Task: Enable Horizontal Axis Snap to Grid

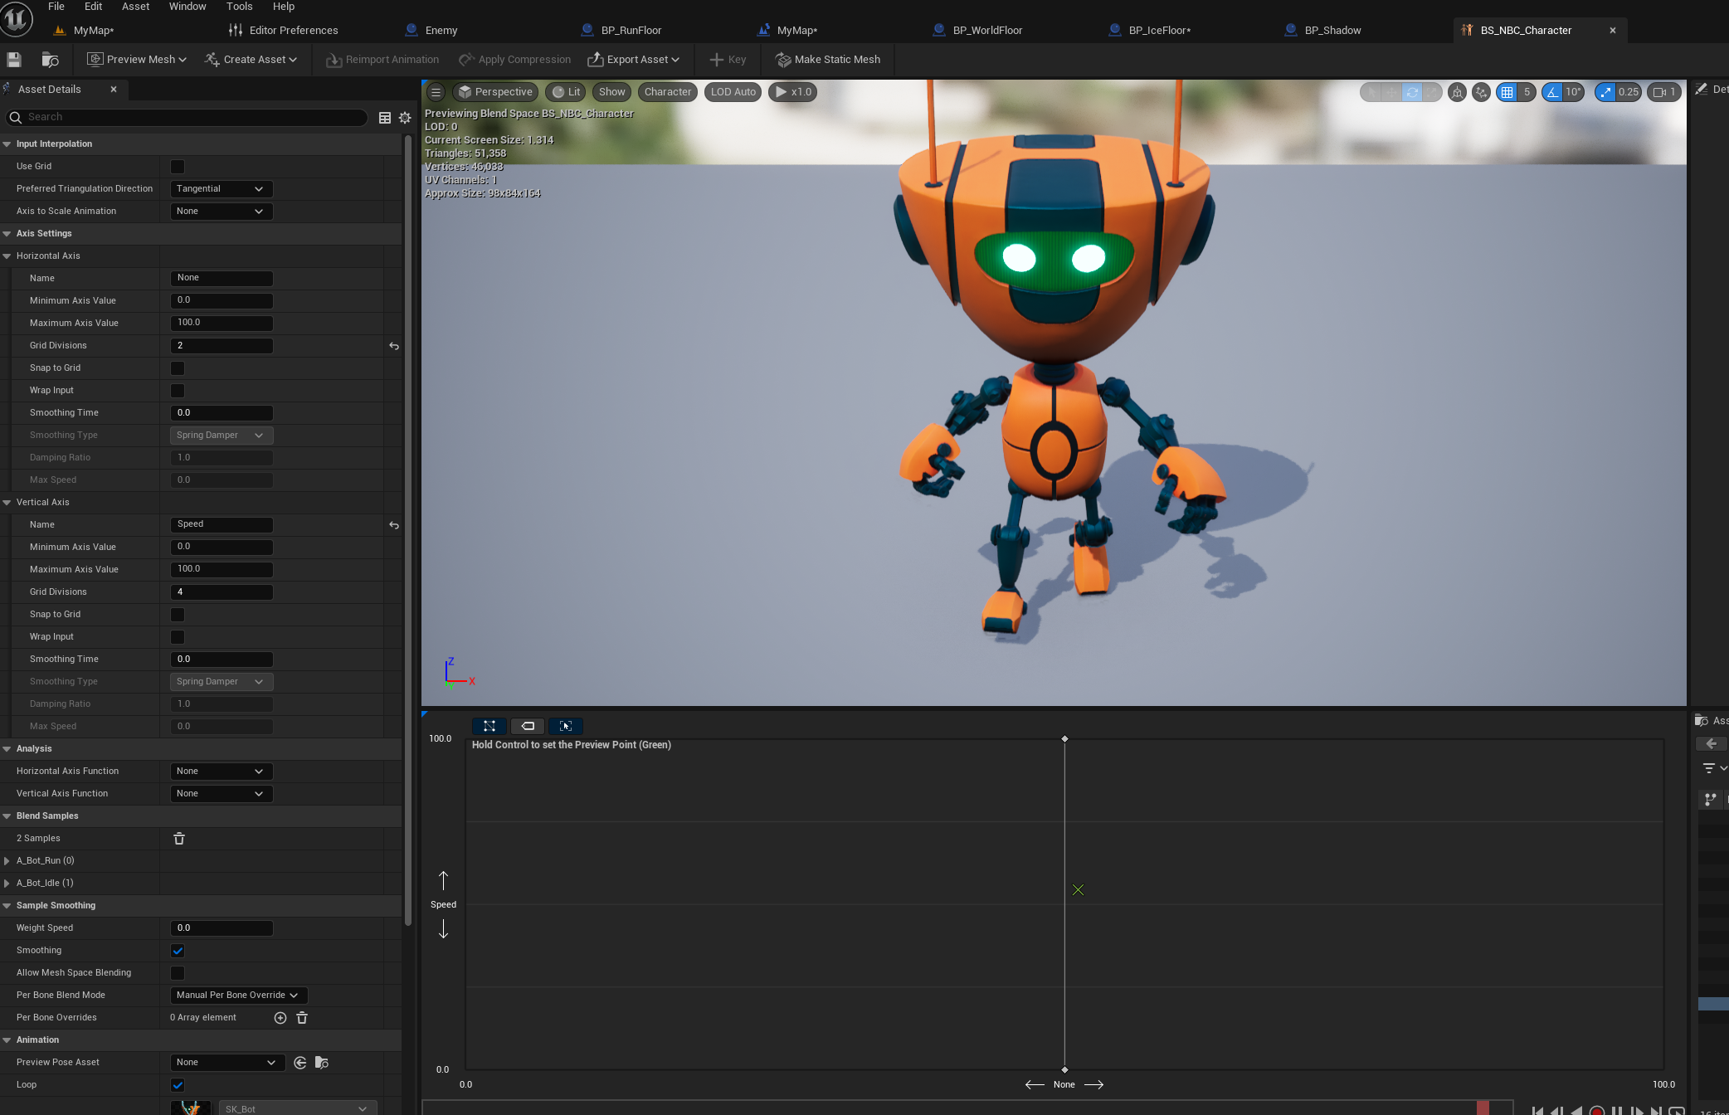Action: click(178, 368)
